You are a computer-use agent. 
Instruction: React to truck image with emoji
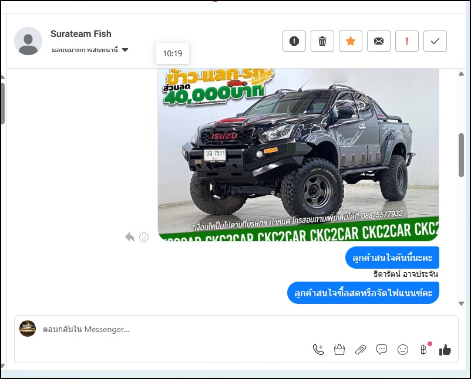(144, 237)
